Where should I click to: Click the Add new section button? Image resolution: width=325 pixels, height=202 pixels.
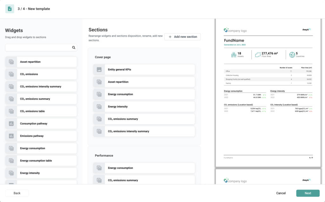(x=182, y=37)
